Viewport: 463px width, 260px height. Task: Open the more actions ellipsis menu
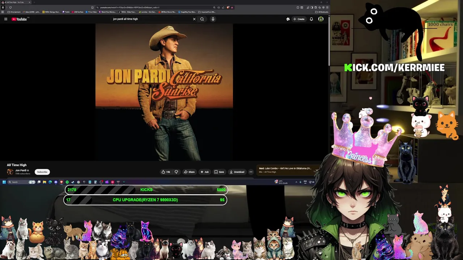tap(251, 172)
